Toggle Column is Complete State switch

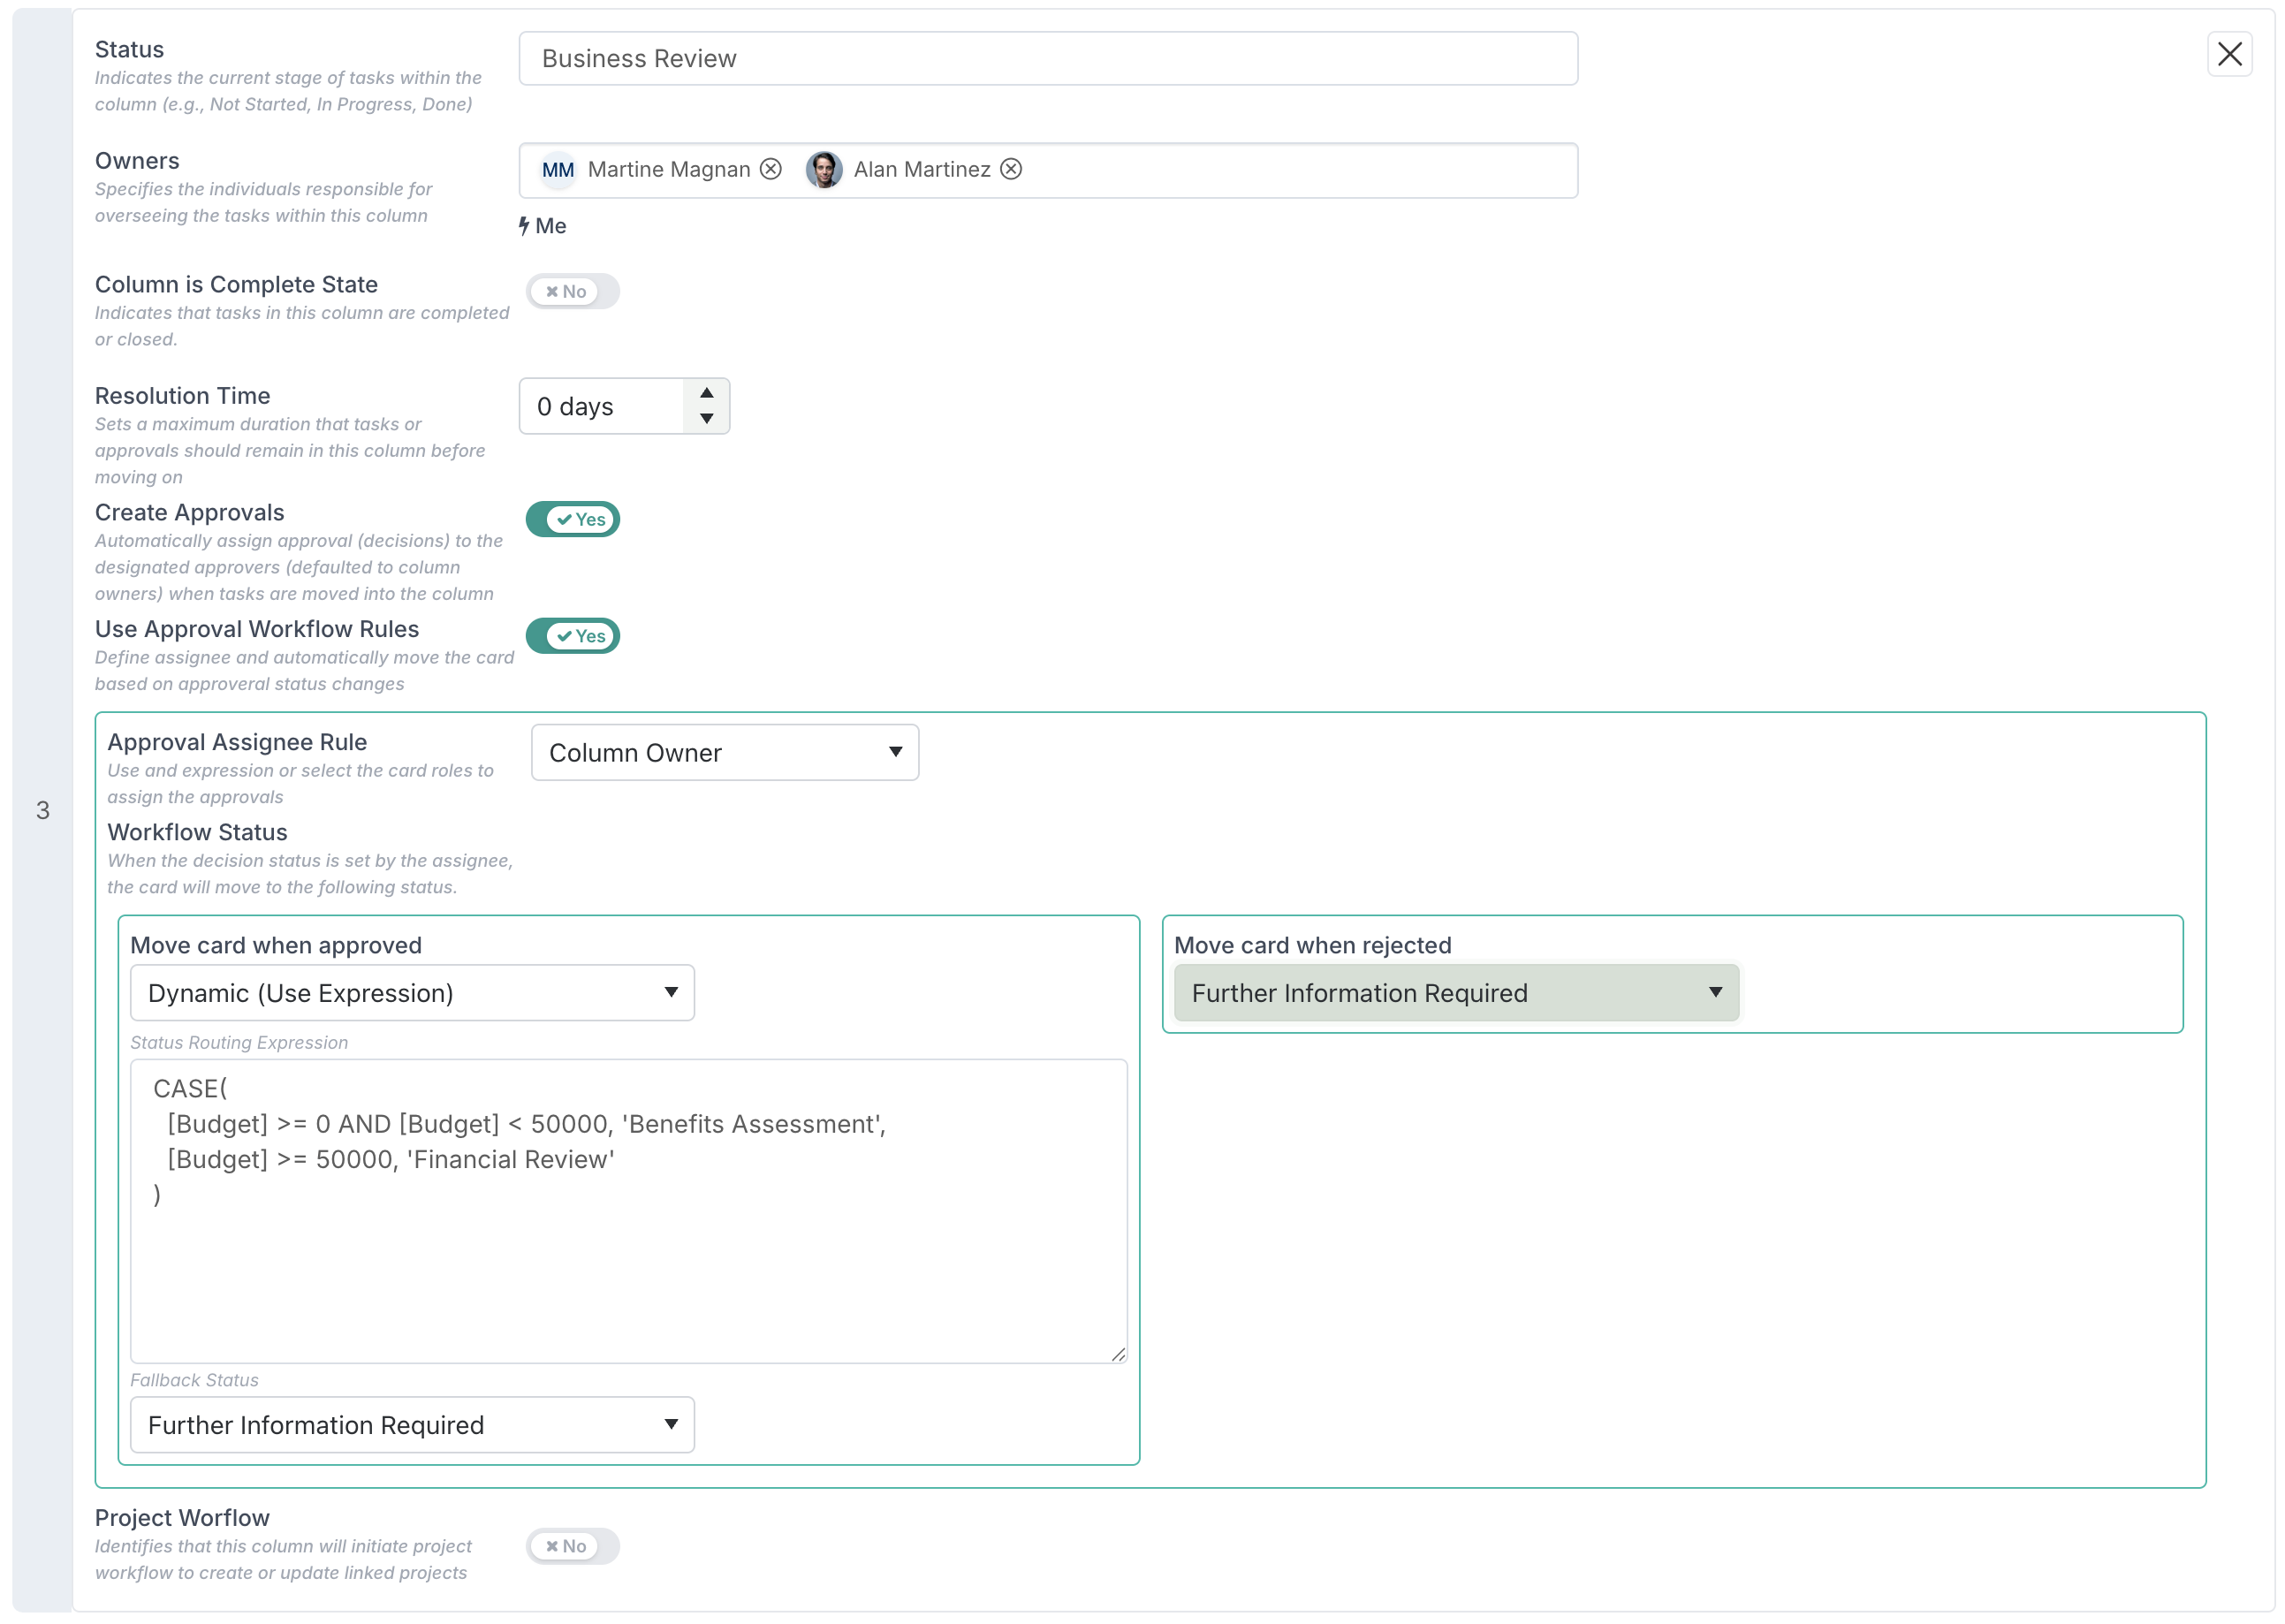(x=572, y=292)
